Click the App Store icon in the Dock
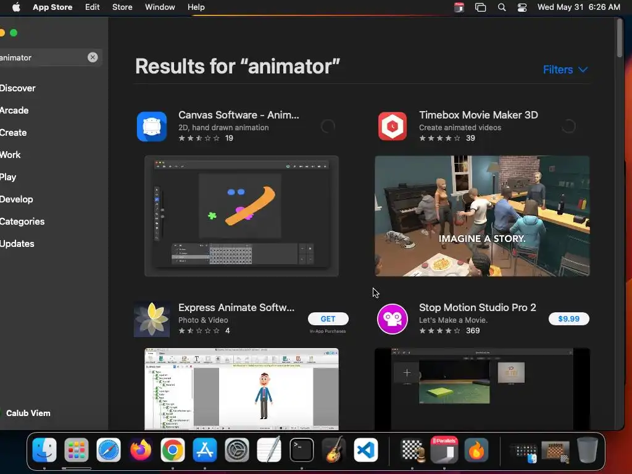 coord(205,450)
